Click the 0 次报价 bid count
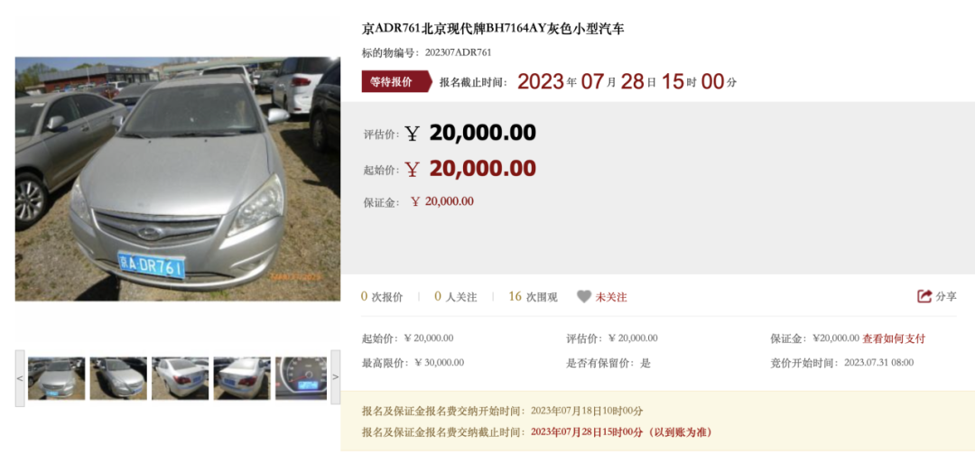 [383, 297]
